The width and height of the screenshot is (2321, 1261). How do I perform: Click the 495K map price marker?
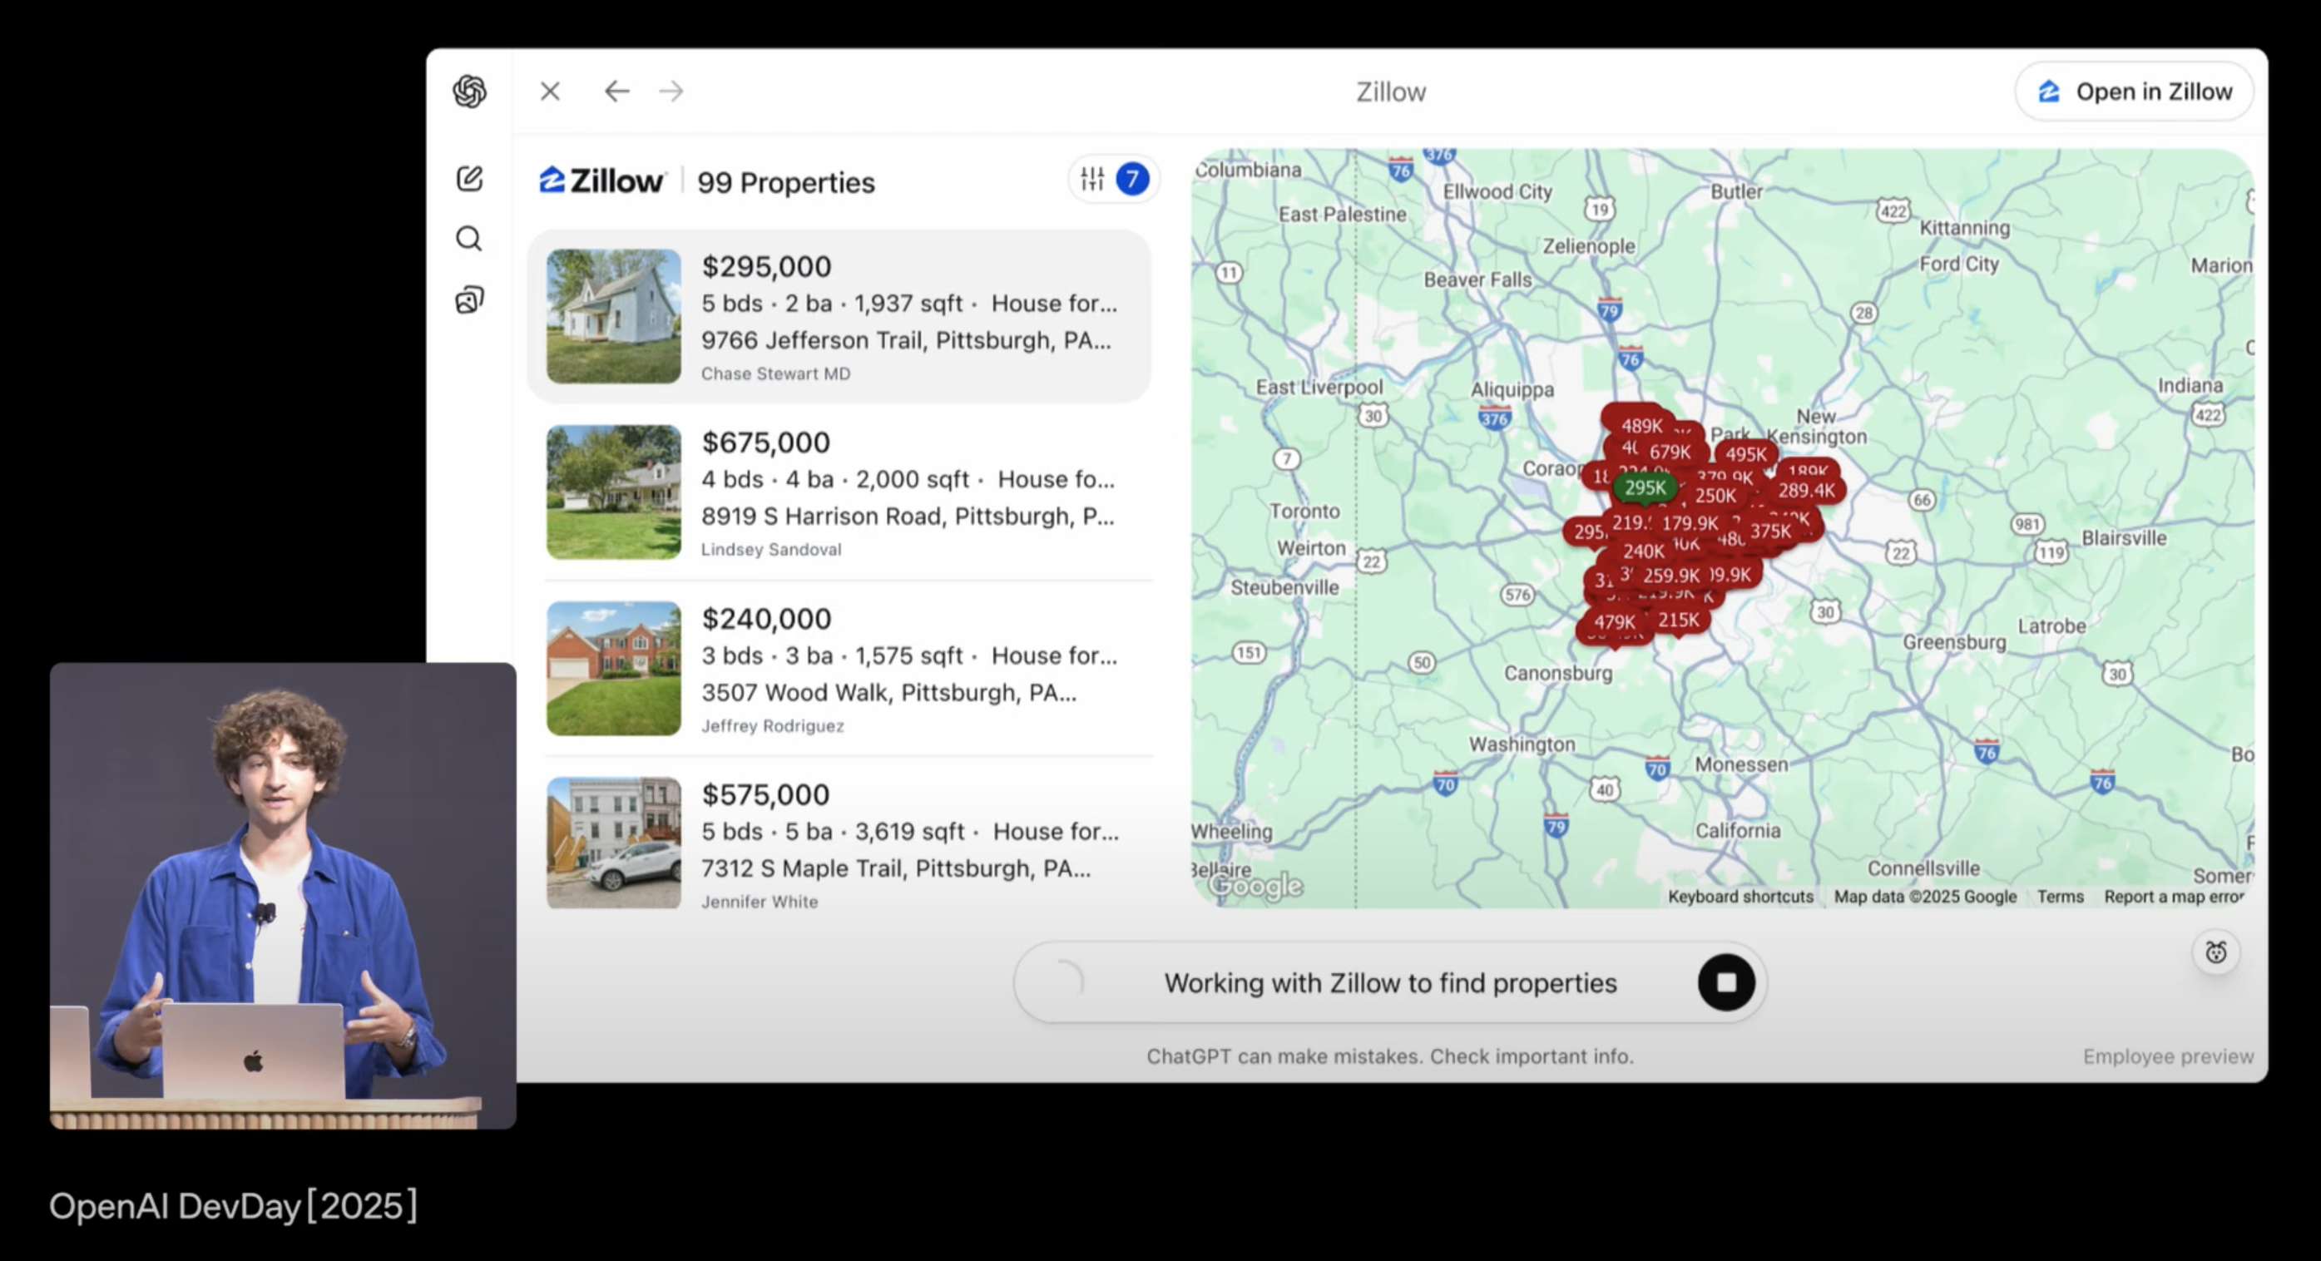(x=1745, y=454)
